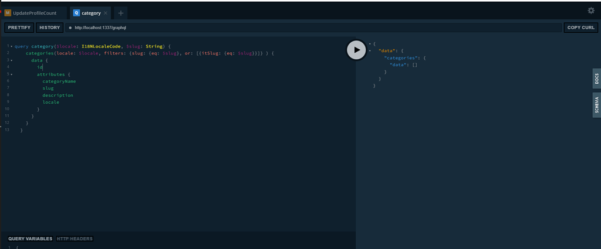Viewport: 601px width, 249px height.
Task: Click the COPY CURL button
Action: click(x=580, y=28)
